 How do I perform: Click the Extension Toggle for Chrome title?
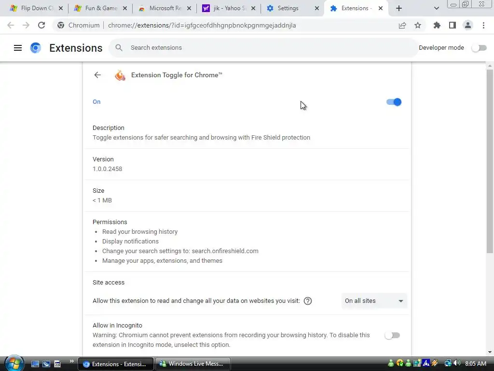(x=177, y=75)
